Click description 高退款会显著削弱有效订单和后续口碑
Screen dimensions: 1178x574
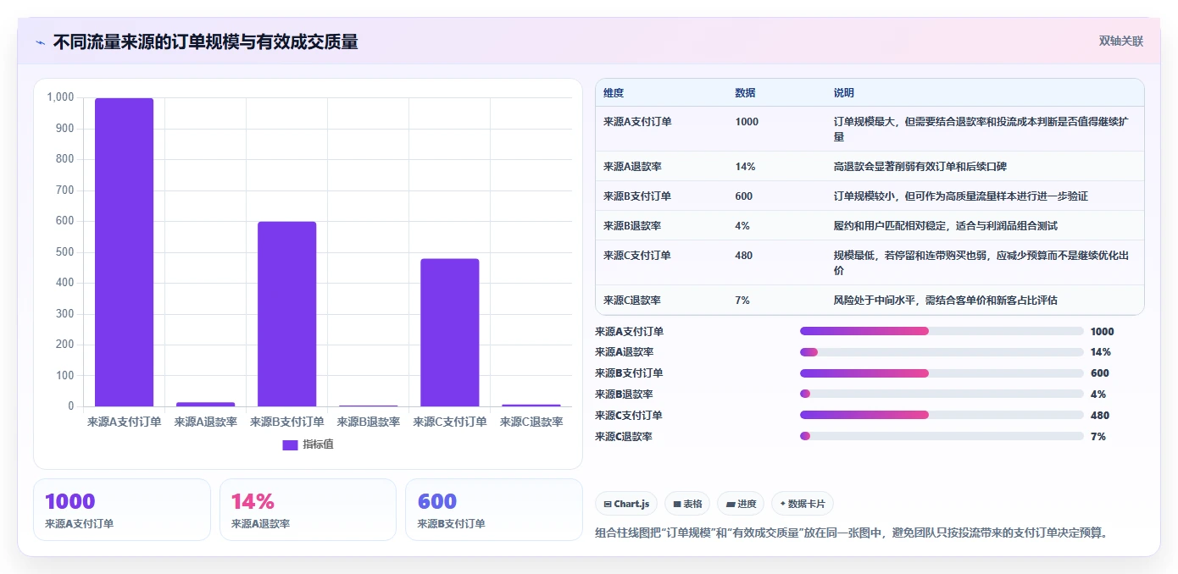tap(920, 167)
